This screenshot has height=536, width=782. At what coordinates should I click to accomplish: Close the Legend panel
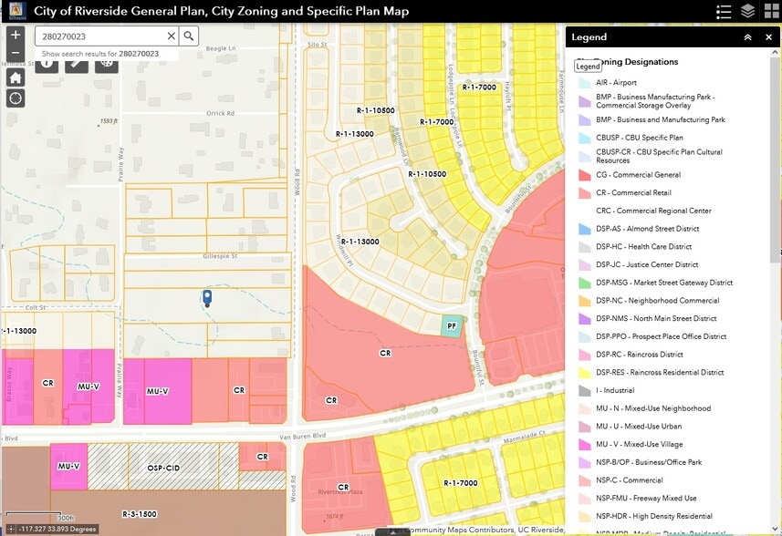point(768,37)
